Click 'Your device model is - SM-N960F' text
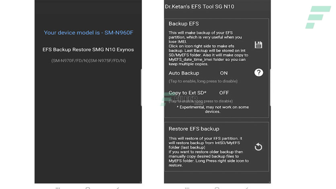Viewport: 336px width, 189px height. 88,33
